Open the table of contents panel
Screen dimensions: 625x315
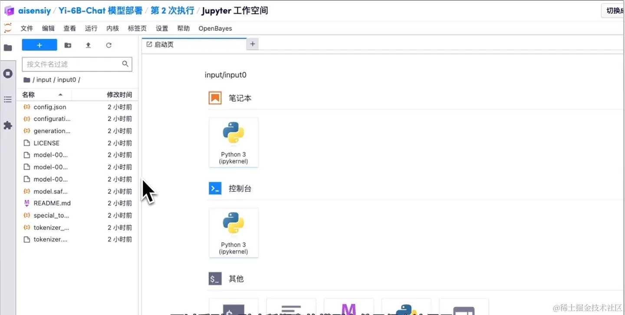click(8, 100)
